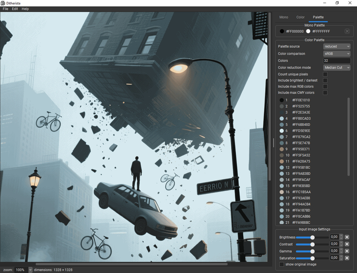Check the show original image box

click(282, 264)
